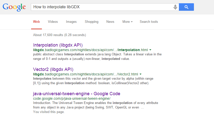214x119 pixels.
Task: Expand arrow next to Interpolation.html URL
Action: pos(150,50)
